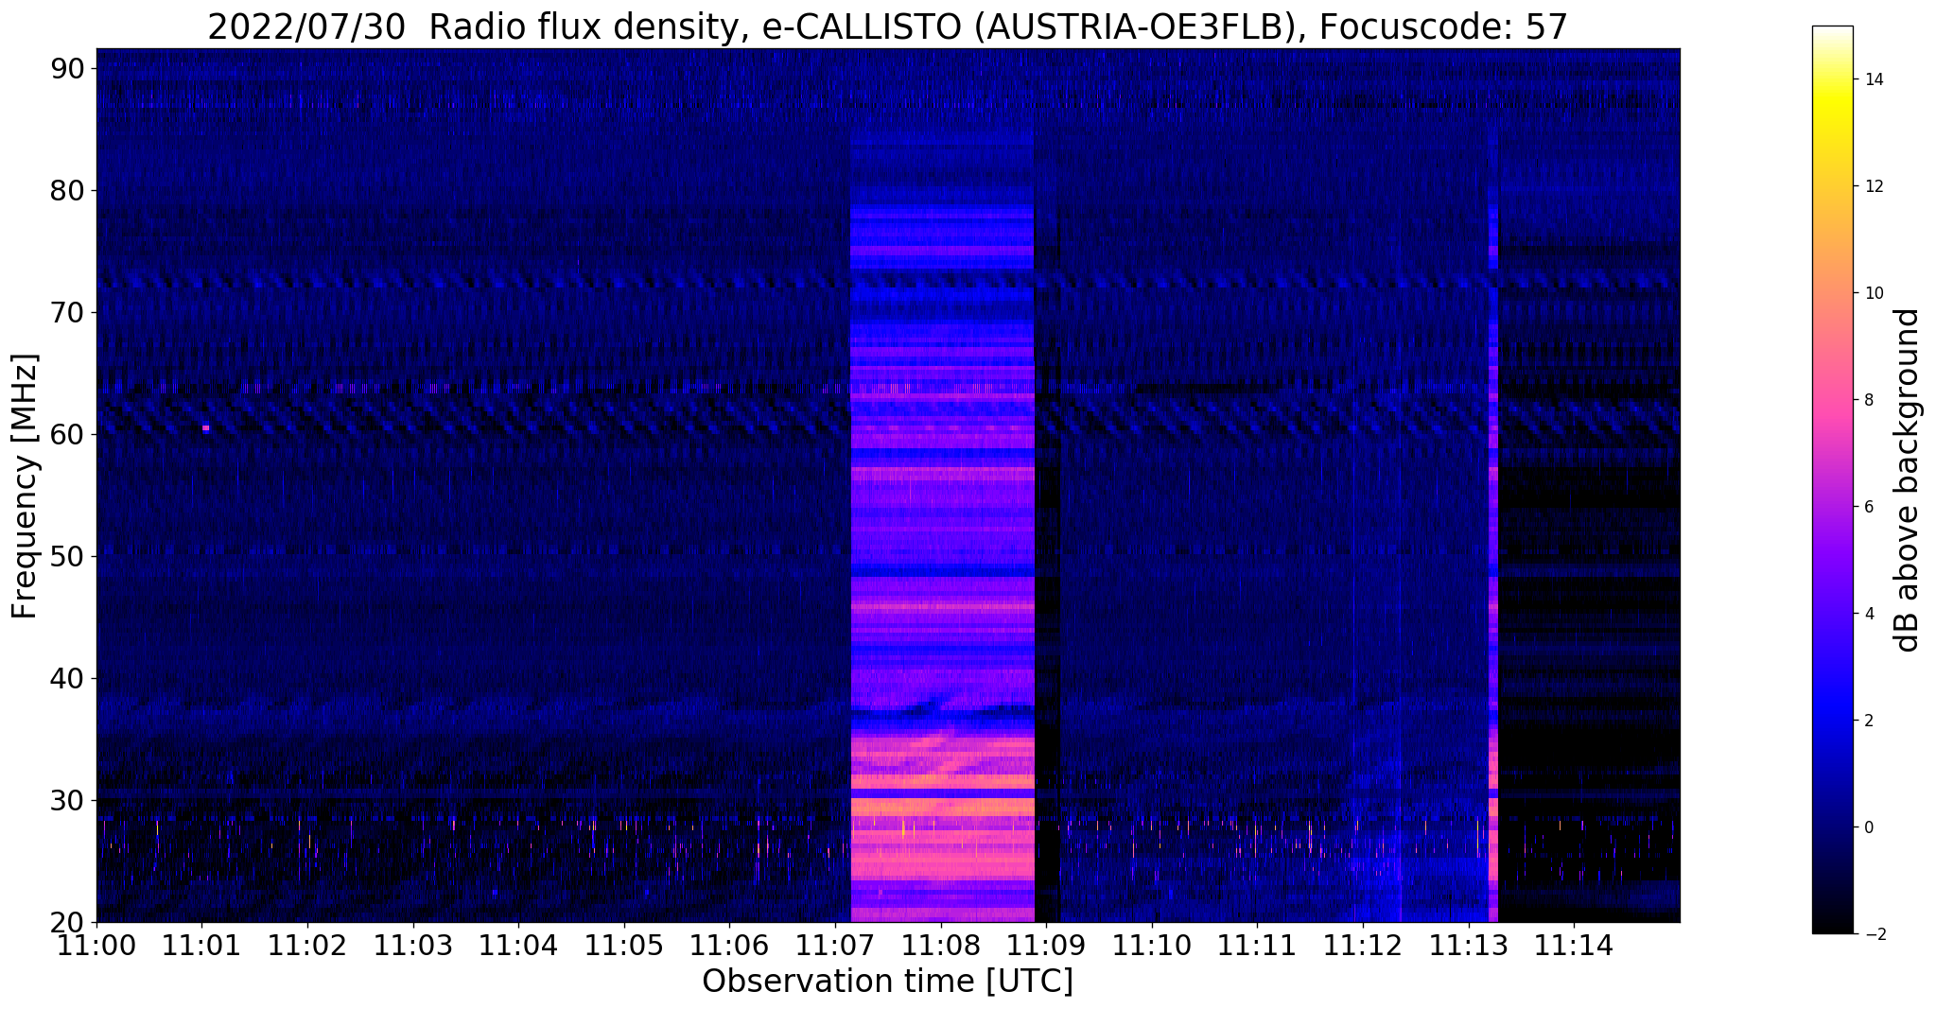Click the 11:11 time tick label
1936x1009 pixels.
coord(1257,945)
